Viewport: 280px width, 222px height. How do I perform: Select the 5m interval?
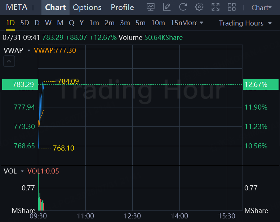141,23
